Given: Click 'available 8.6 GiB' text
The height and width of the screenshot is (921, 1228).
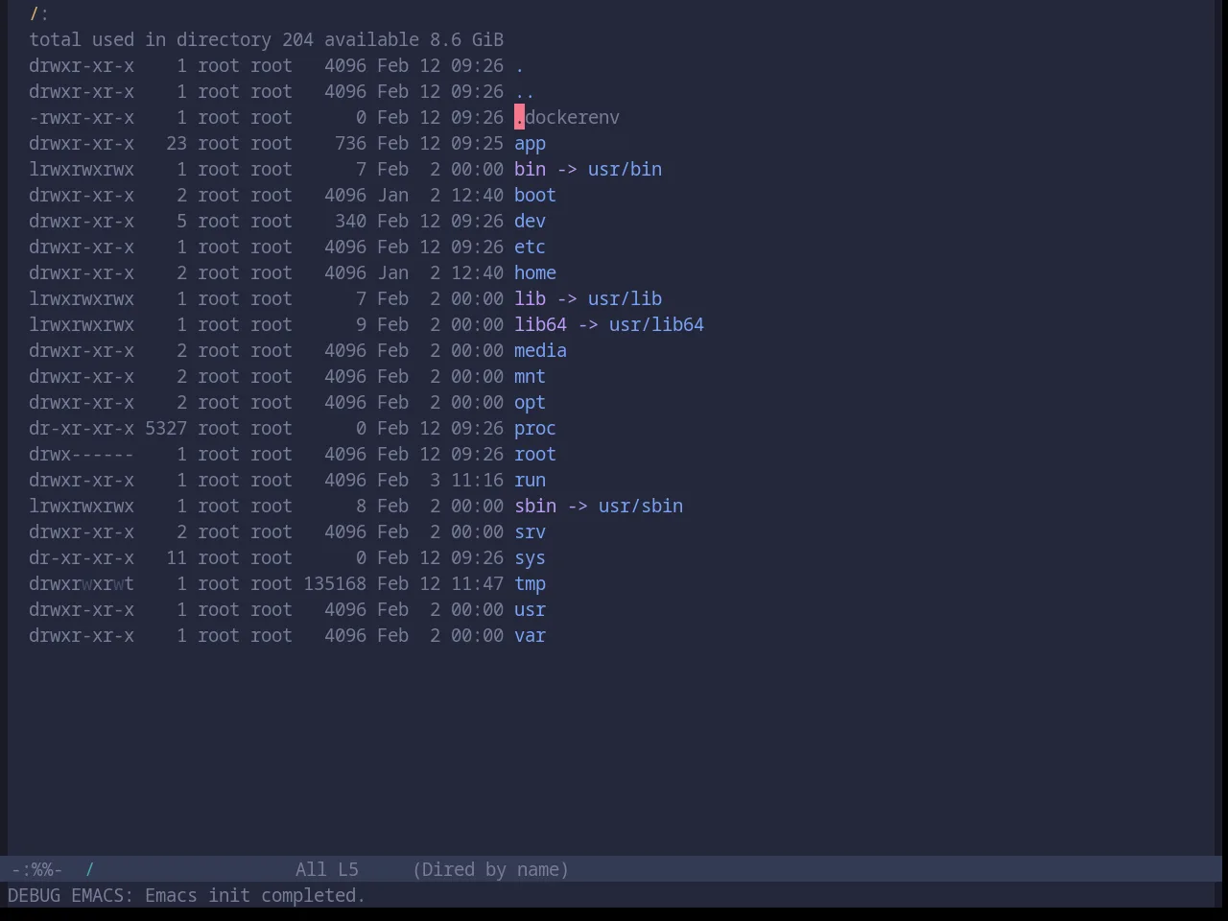Looking at the screenshot, I should click(x=413, y=39).
